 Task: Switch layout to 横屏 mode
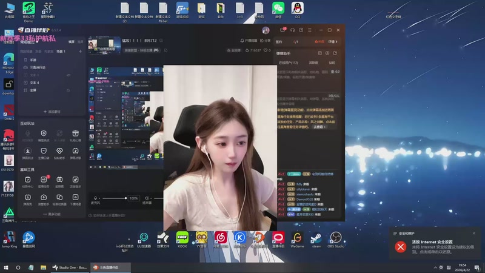coord(72,41)
